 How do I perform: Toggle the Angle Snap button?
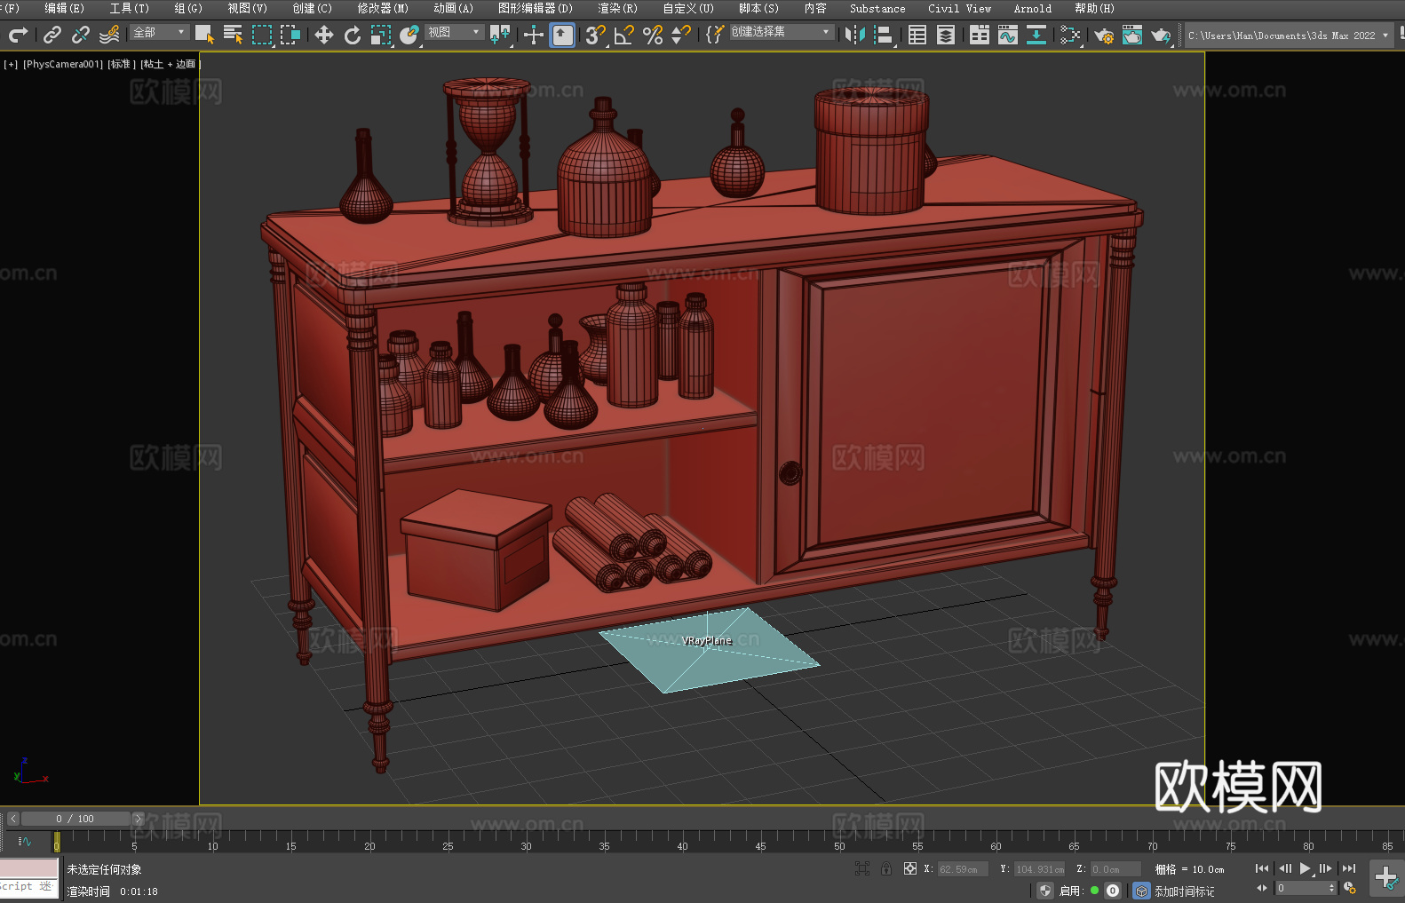point(624,35)
